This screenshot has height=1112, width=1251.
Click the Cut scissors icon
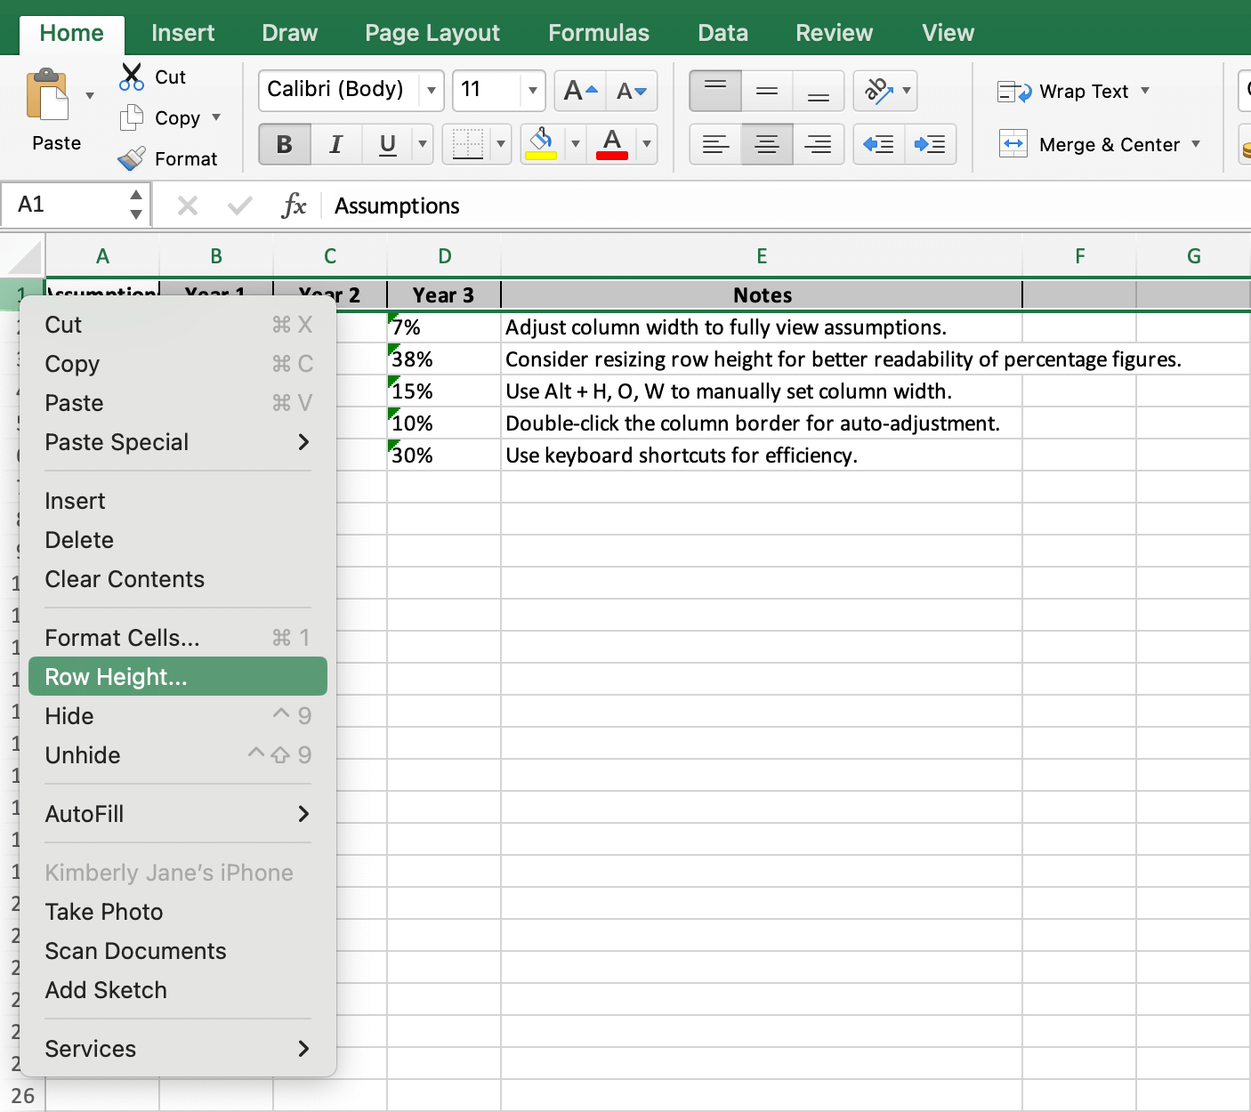pyautogui.click(x=132, y=77)
